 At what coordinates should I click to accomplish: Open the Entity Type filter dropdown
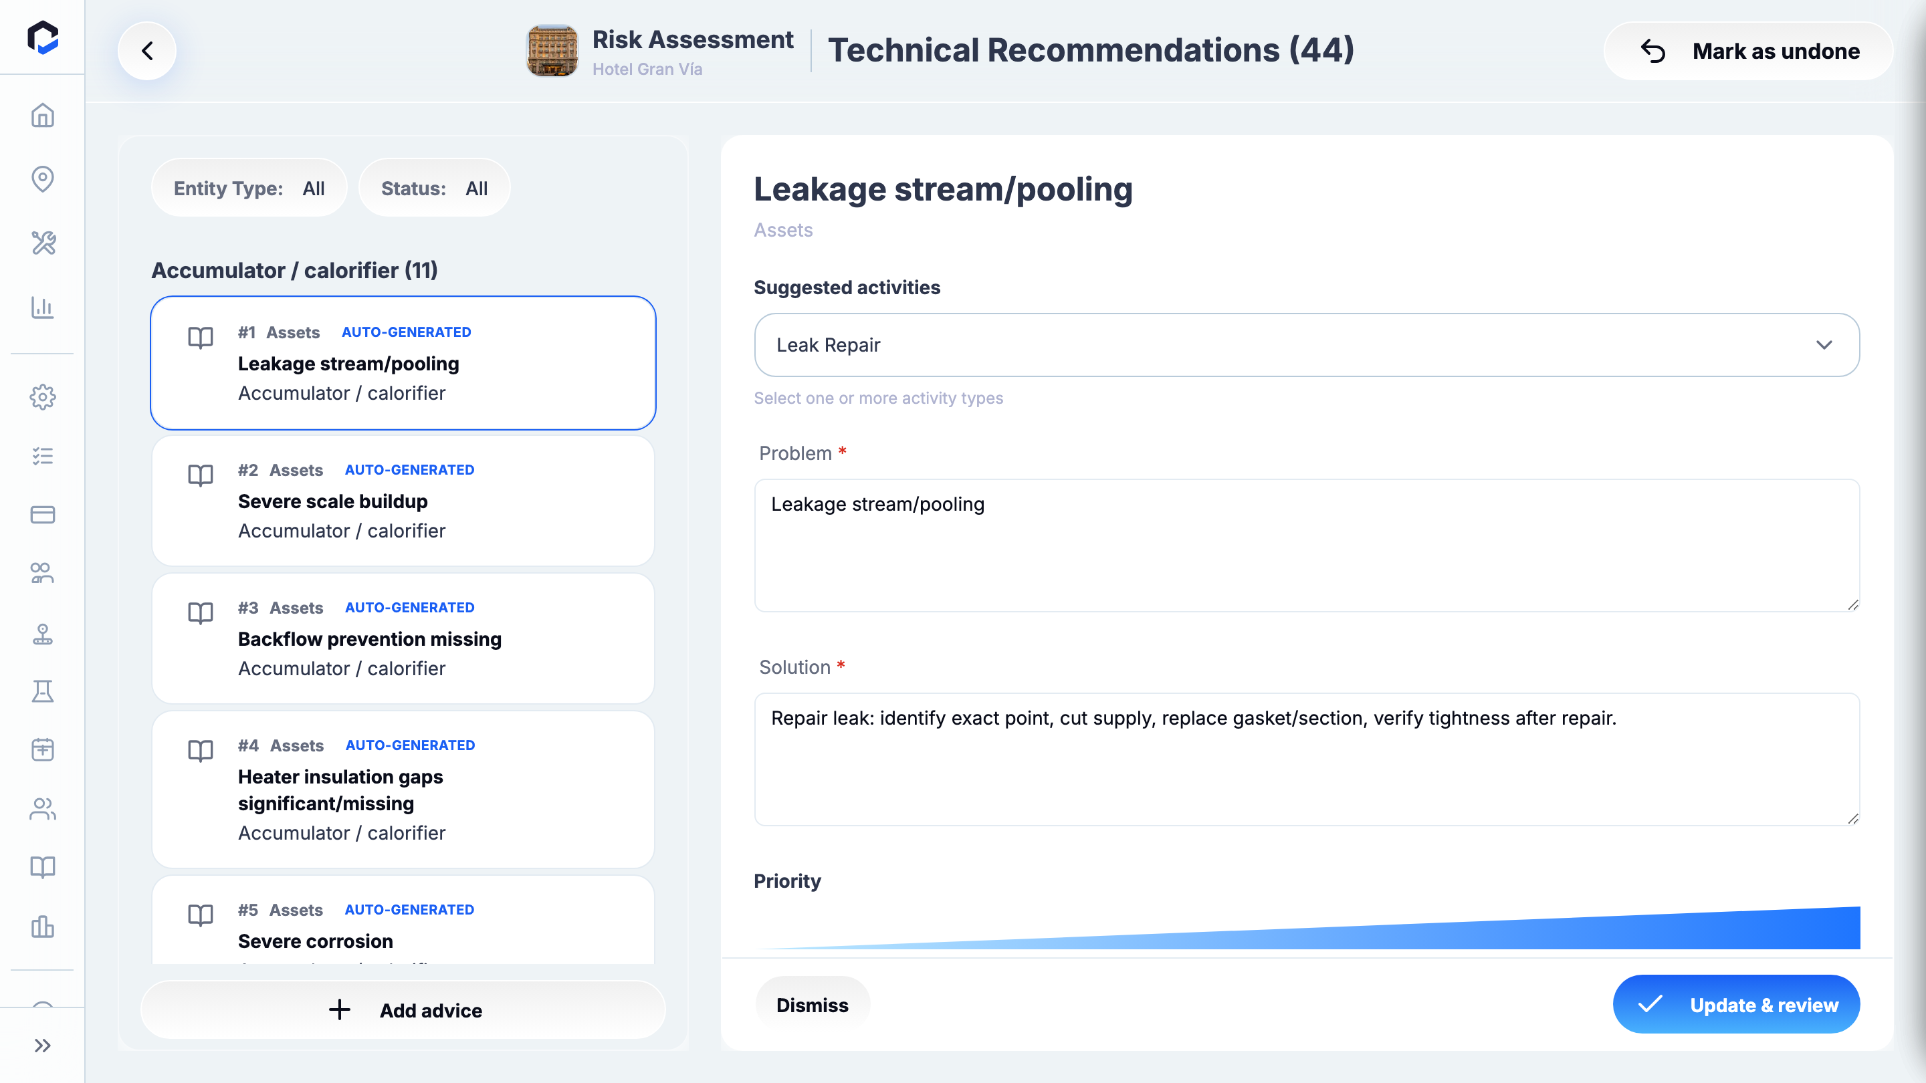249,188
